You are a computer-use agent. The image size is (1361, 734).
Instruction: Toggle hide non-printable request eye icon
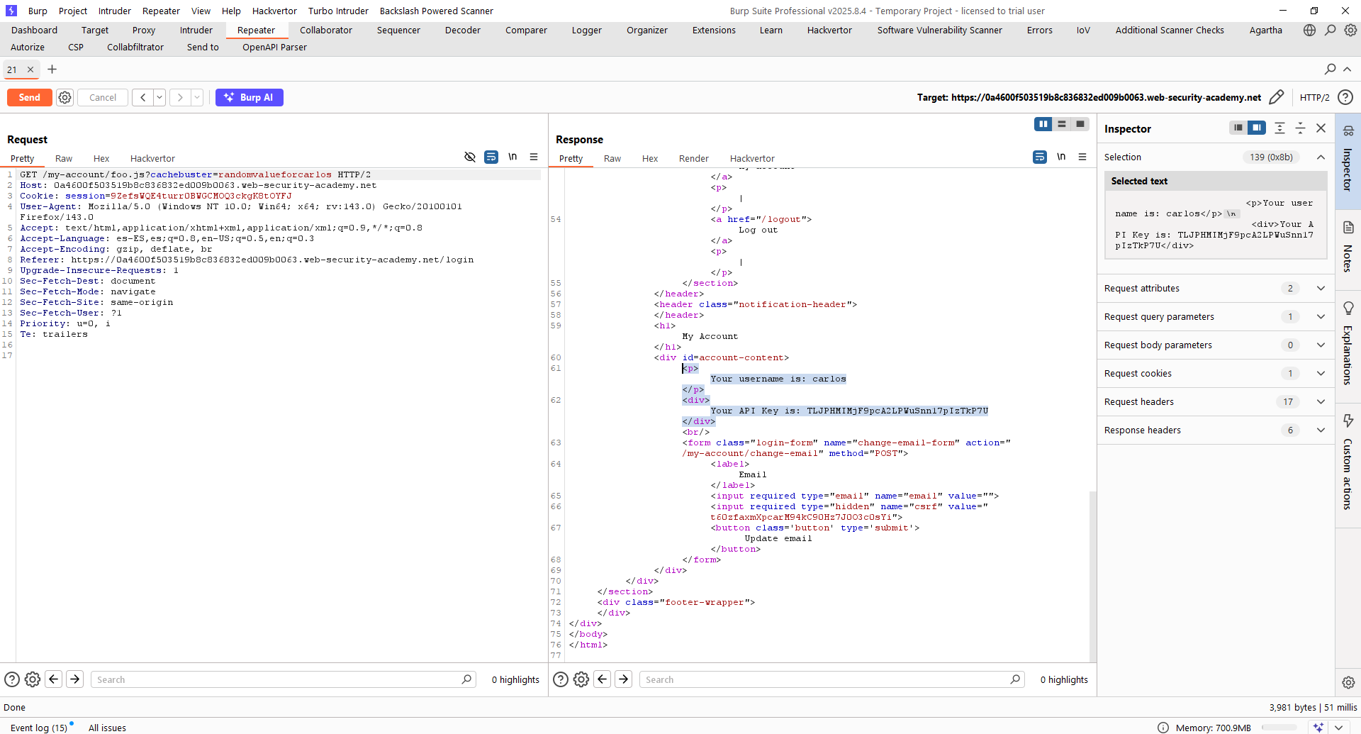click(469, 157)
